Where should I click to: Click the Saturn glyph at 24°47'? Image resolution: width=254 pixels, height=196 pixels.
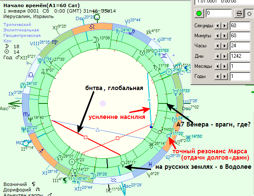pyautogui.click(x=118, y=32)
